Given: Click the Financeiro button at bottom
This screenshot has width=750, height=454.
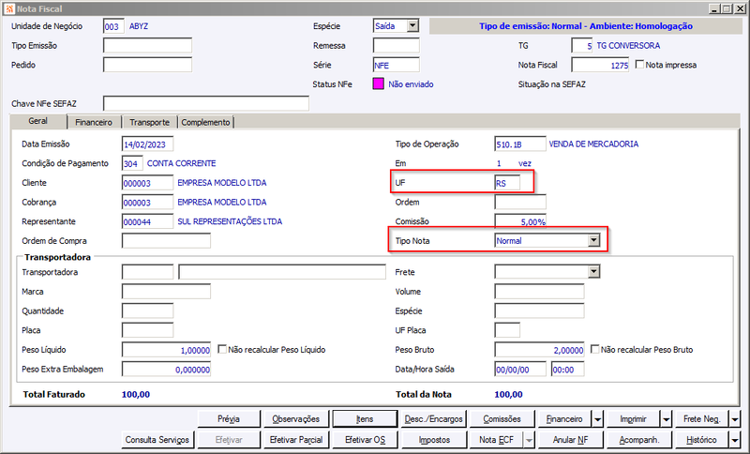Looking at the screenshot, I should [x=565, y=419].
